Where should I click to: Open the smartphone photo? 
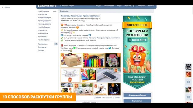[109, 75]
